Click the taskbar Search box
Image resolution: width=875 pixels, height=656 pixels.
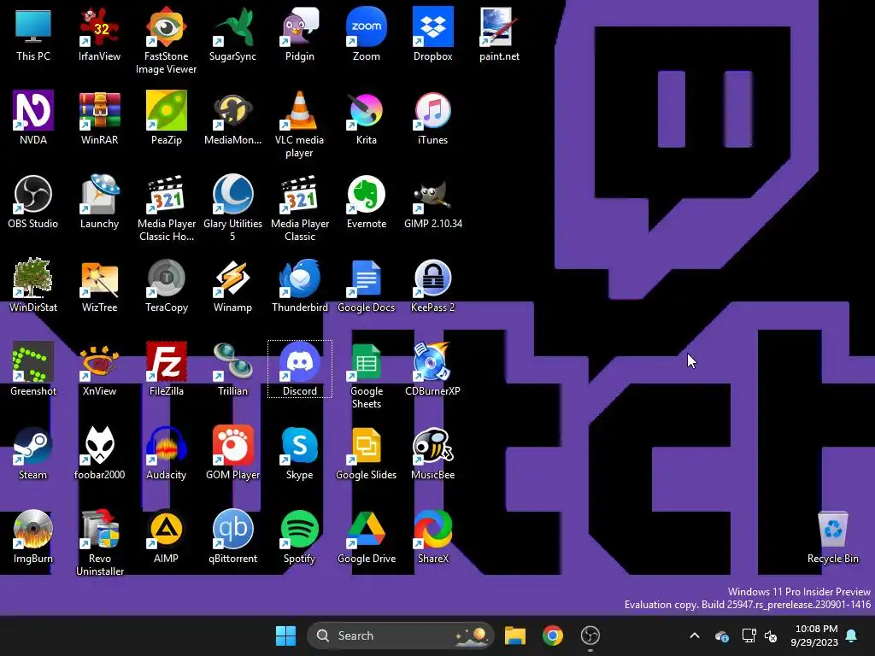pyautogui.click(x=400, y=635)
